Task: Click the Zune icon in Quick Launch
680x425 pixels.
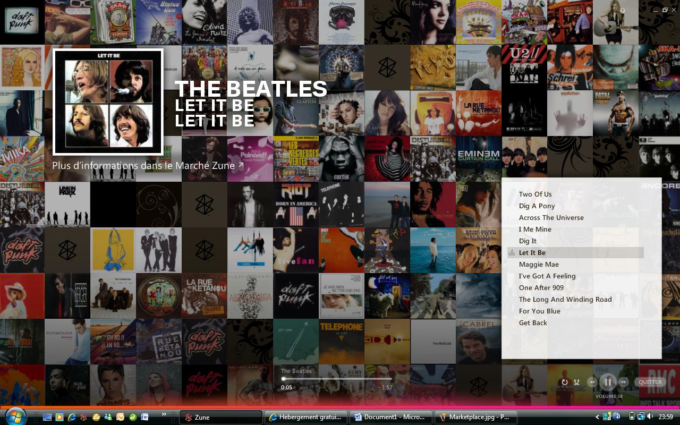Action: tap(83, 417)
